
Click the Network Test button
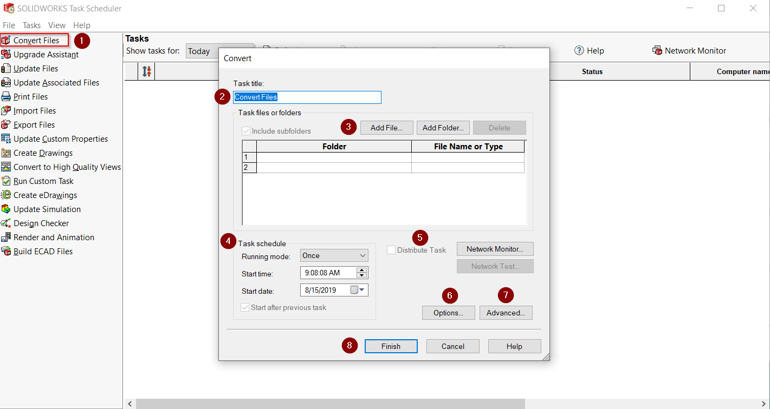pos(495,266)
